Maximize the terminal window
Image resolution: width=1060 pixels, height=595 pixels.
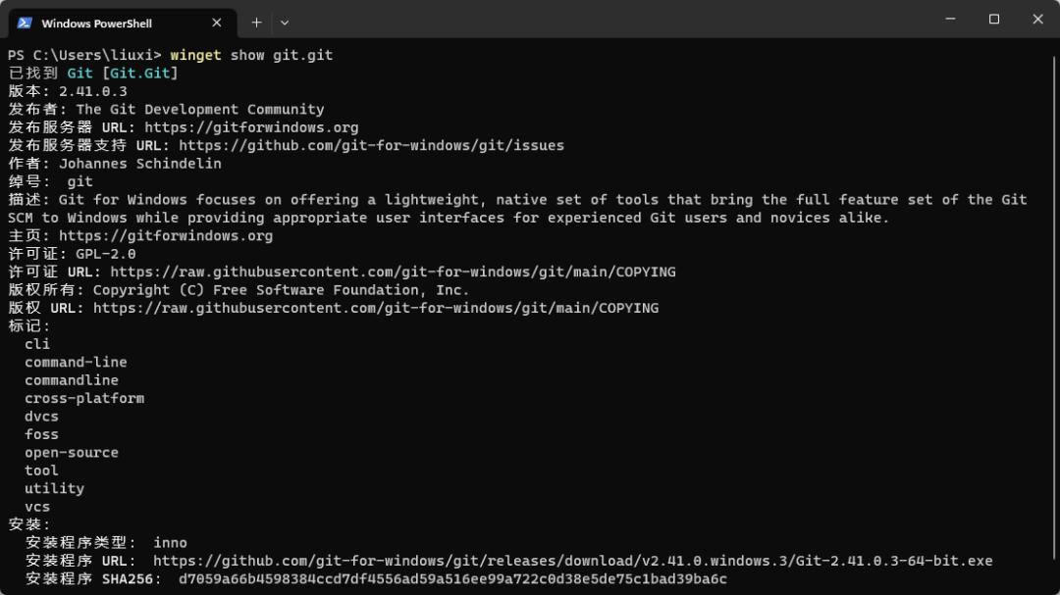pyautogui.click(x=993, y=19)
